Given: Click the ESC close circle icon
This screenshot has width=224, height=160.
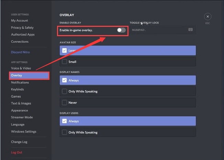Looking at the screenshot, I should tap(207, 17).
